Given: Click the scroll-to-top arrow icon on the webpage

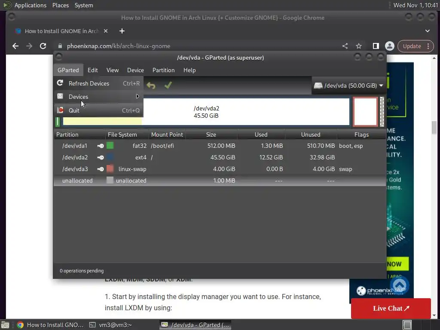Looking at the screenshot, I should coord(400,285).
